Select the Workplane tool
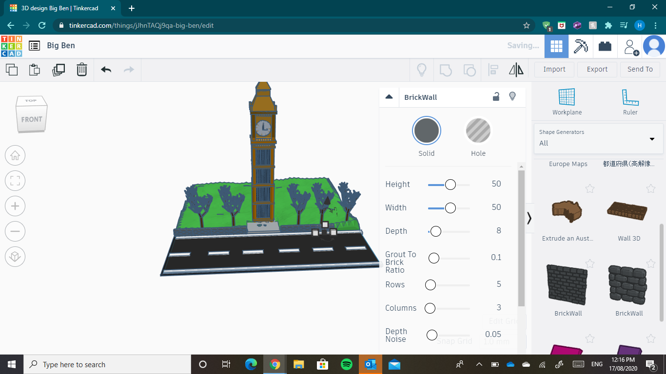 click(567, 102)
